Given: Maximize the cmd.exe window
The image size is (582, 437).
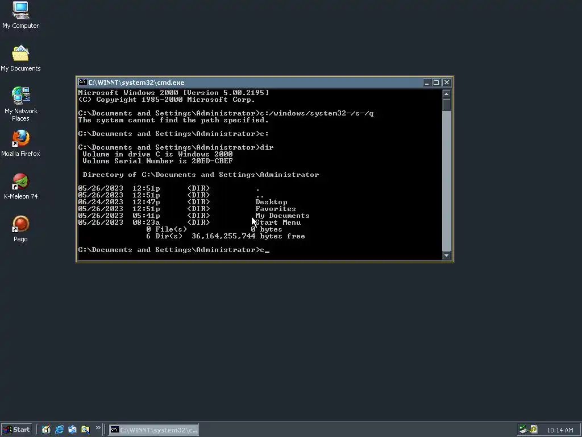Looking at the screenshot, I should click(436, 83).
